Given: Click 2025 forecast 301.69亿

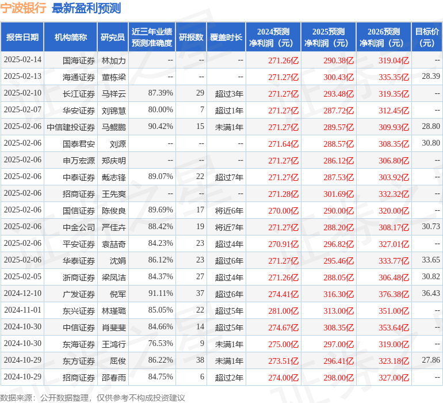Looking at the screenshot, I should pos(338,194).
